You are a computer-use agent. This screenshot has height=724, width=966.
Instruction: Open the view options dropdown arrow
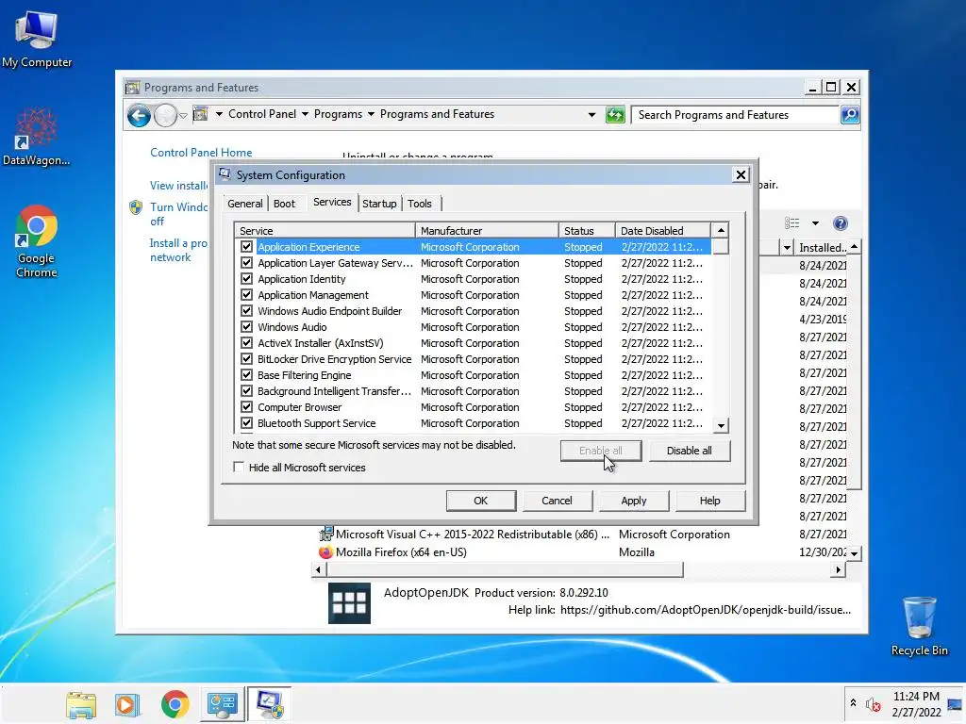click(815, 222)
